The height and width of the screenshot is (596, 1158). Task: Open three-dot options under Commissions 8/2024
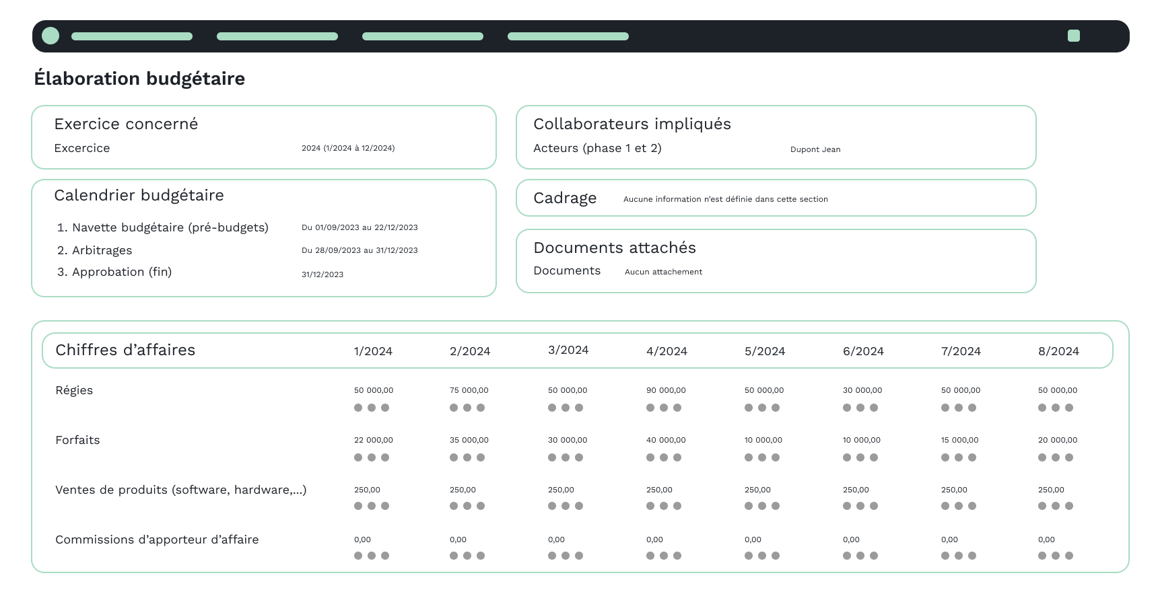(x=1056, y=556)
